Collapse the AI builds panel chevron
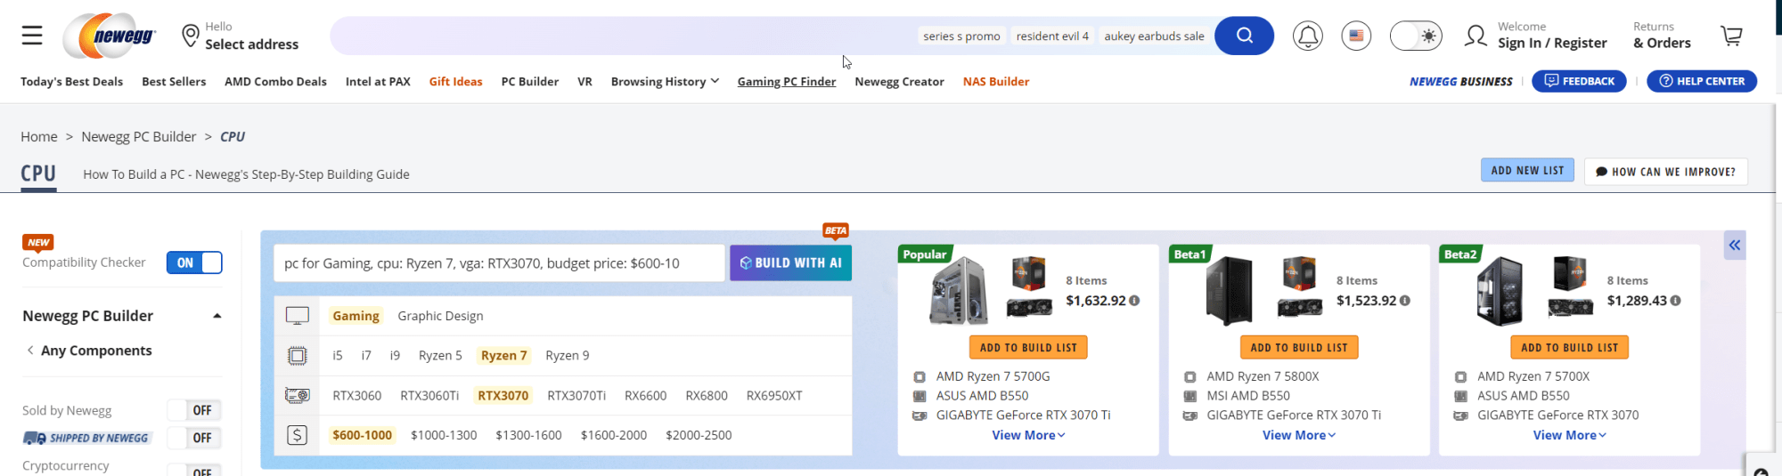The image size is (1782, 476). pos(1734,245)
